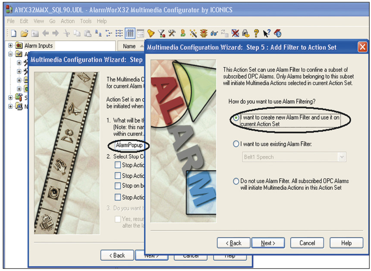Screen dimensions: 371x271
Task: Click Next in the Step 5 wizard
Action: click(x=268, y=243)
